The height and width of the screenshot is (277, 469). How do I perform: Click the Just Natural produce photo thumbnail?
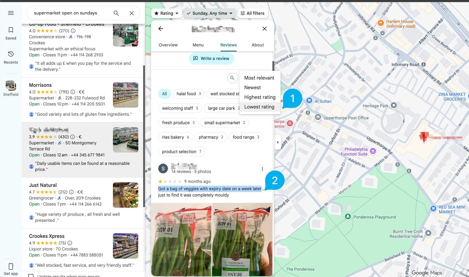coord(126,195)
